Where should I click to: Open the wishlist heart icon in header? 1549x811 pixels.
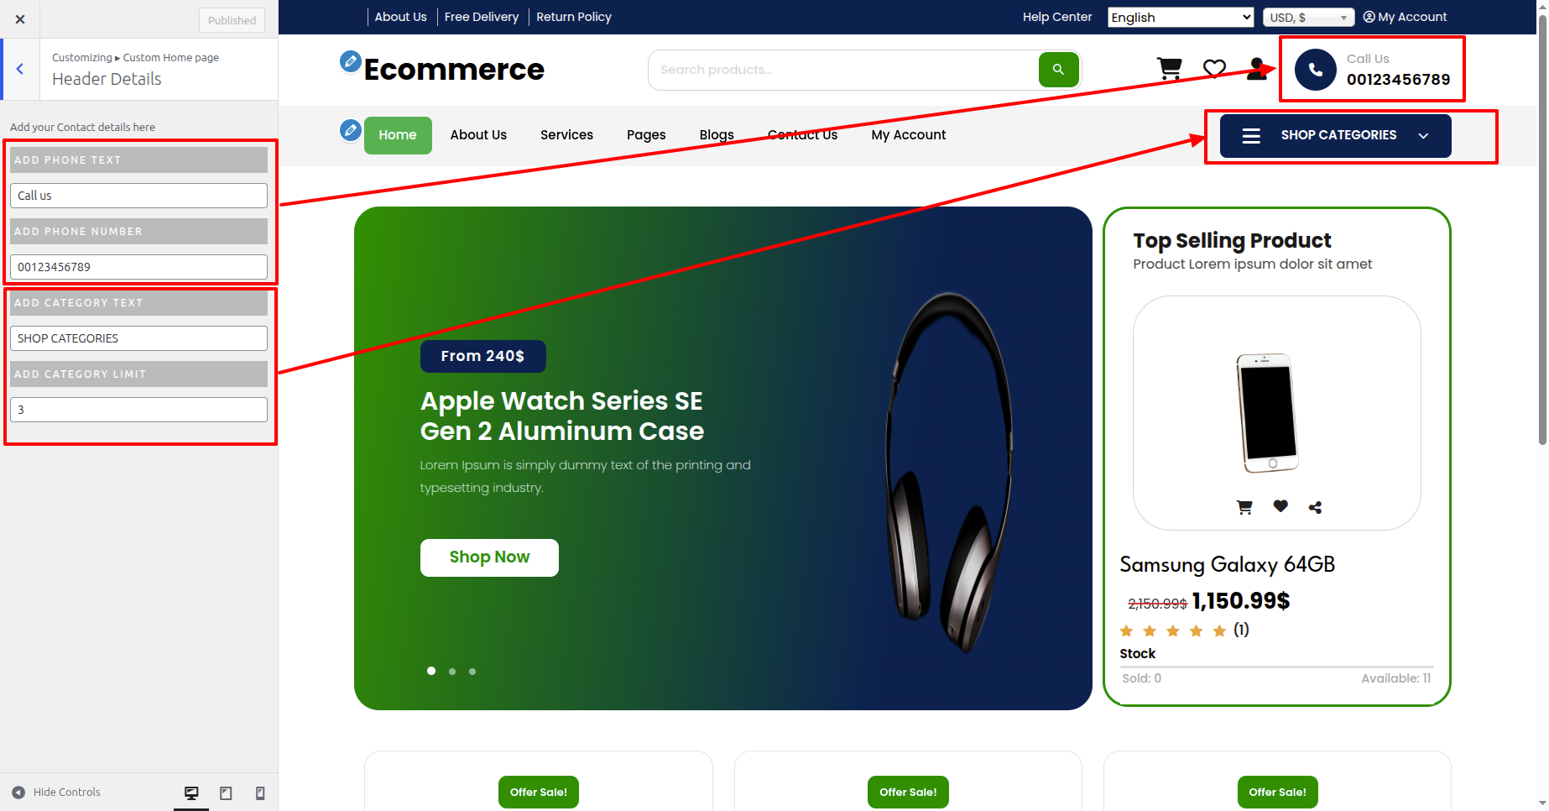(1214, 69)
